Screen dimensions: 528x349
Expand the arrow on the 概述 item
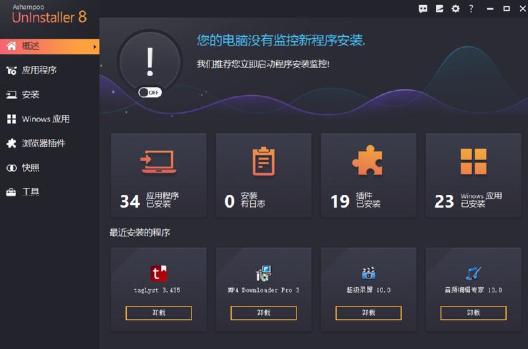click(95, 47)
